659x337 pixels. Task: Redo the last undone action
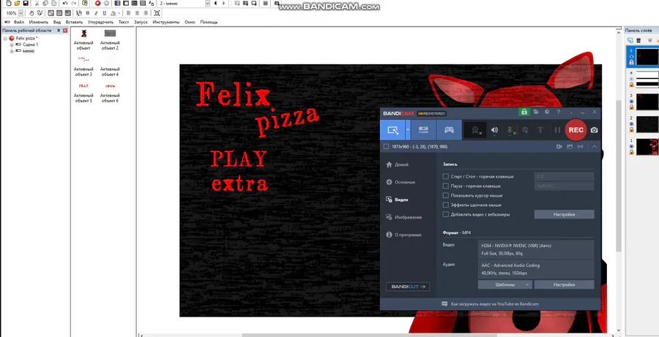click(x=73, y=3)
